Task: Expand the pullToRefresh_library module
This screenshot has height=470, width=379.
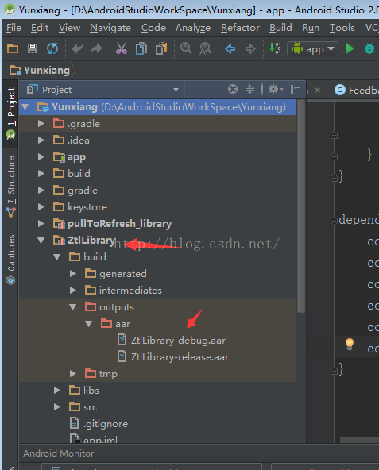Action: tap(41, 223)
